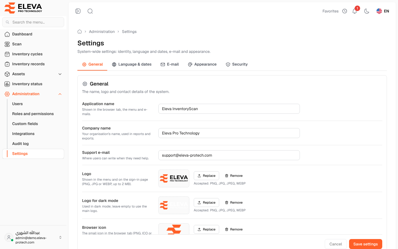Open Dashboard in the sidebar
Image resolution: width=398 pixels, height=249 pixels.
tap(33, 34)
